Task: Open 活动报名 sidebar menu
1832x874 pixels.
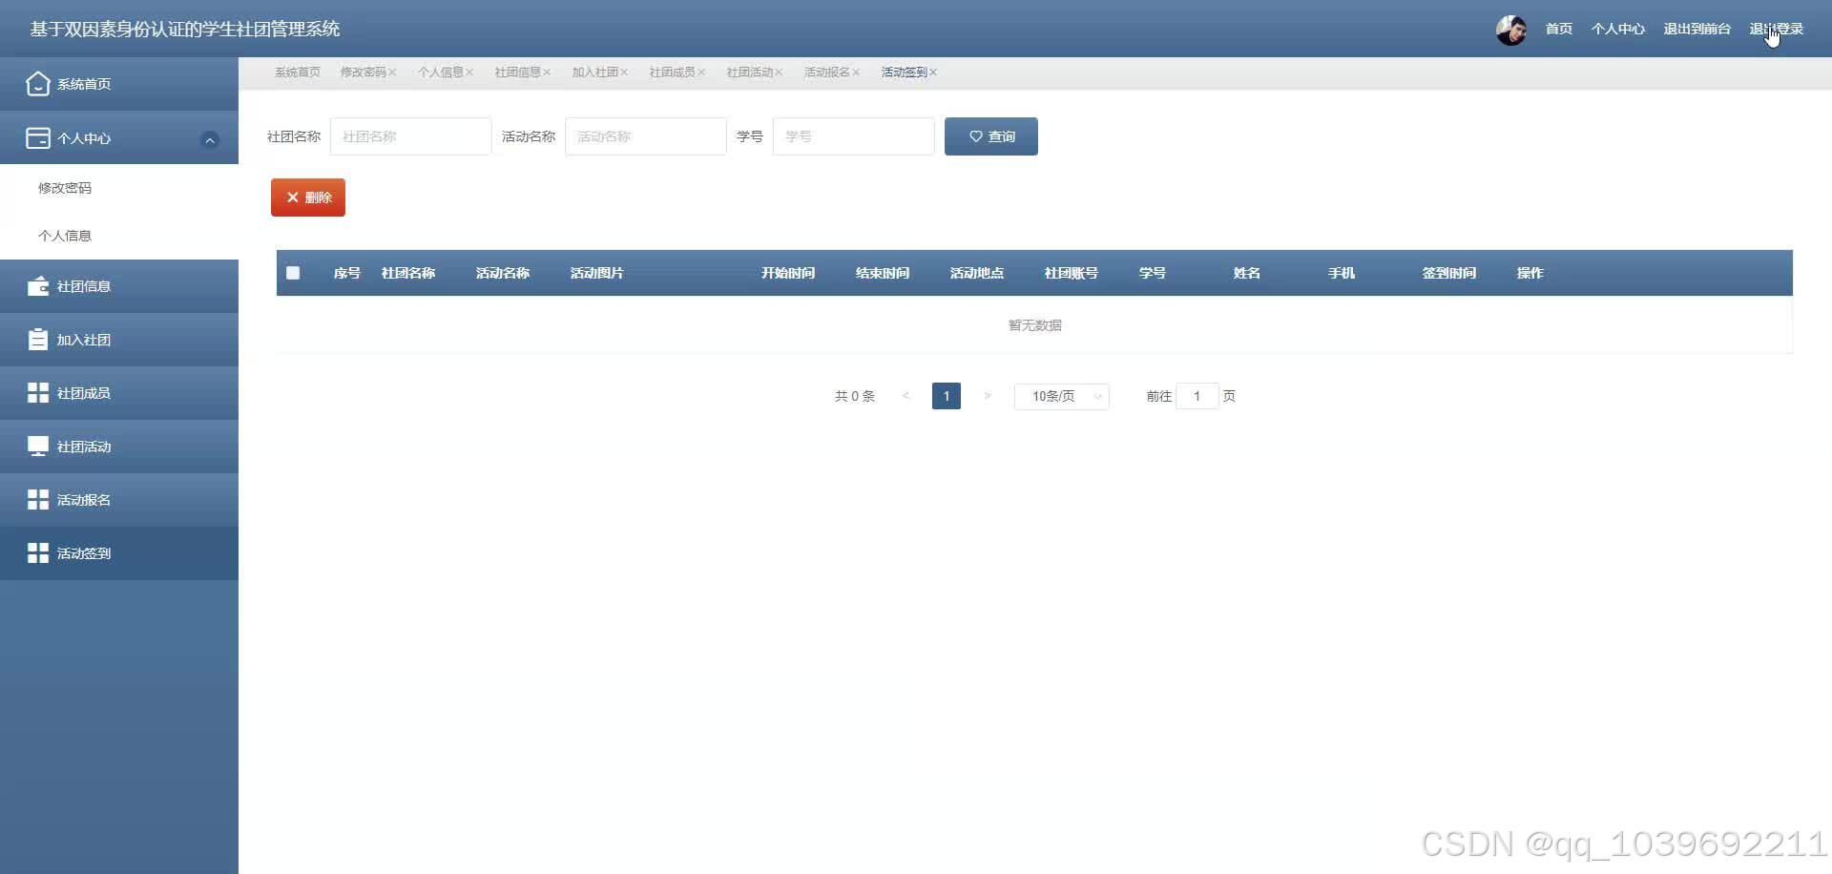Action: coord(119,500)
